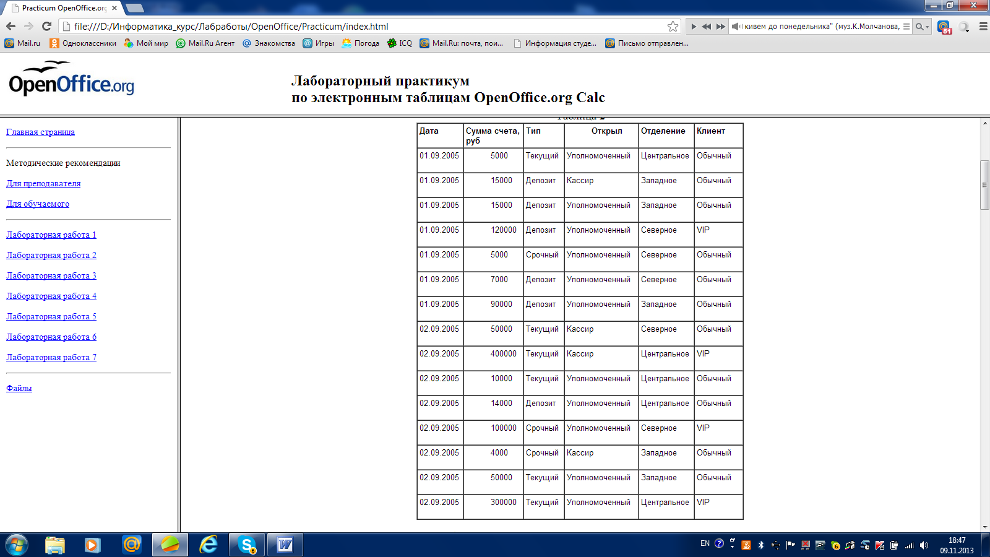Open Знакомства bookmark
The width and height of the screenshot is (990, 557).
[x=269, y=43]
